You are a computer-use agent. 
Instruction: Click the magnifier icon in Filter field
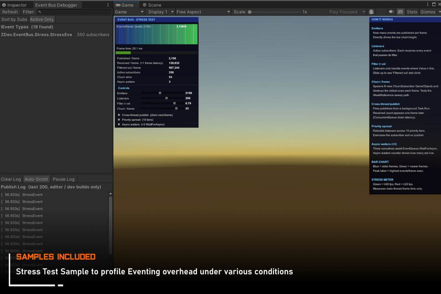[40, 12]
